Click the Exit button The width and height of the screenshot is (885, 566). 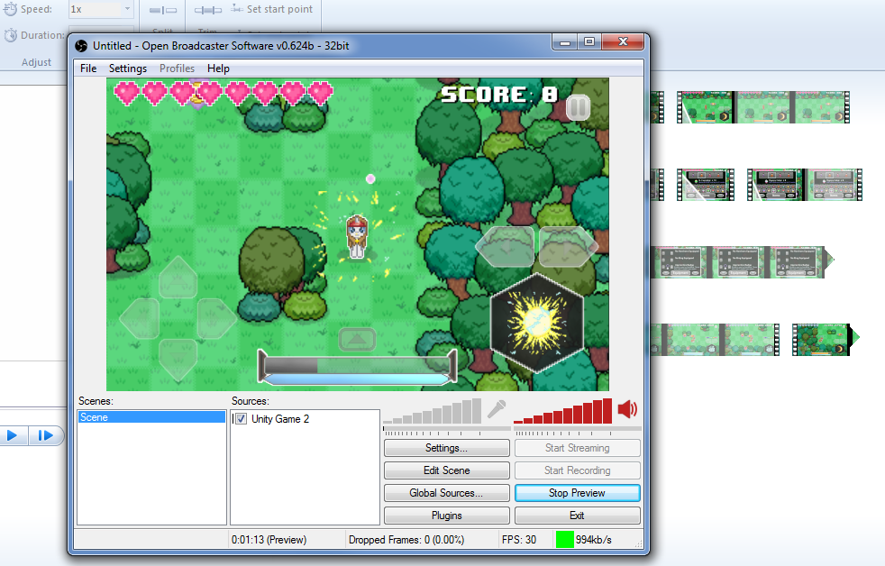click(x=578, y=516)
